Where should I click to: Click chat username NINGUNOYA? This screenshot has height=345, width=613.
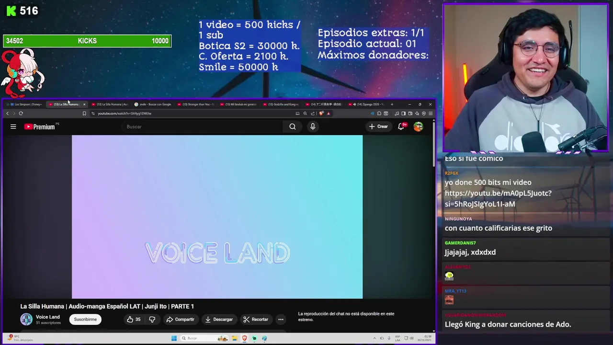click(x=458, y=219)
